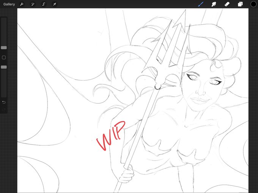Open the Layers panel

pyautogui.click(x=240, y=4)
